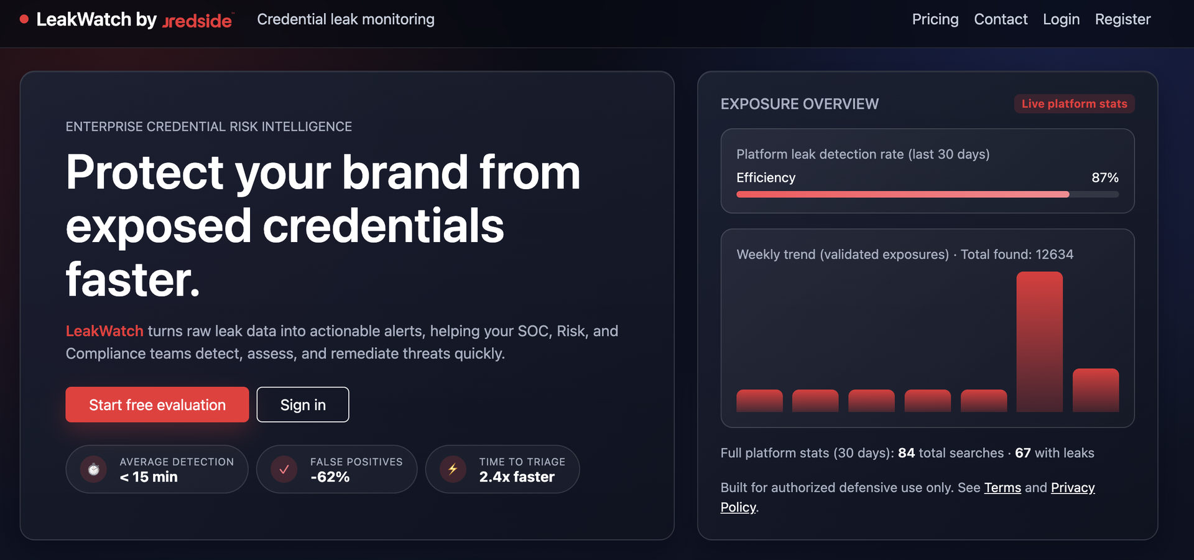This screenshot has width=1194, height=560.
Task: Click the Start free evaluation button
Action: click(157, 404)
